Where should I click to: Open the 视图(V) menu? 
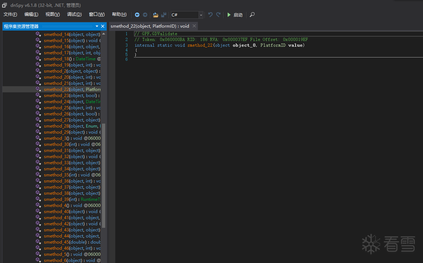click(52, 14)
